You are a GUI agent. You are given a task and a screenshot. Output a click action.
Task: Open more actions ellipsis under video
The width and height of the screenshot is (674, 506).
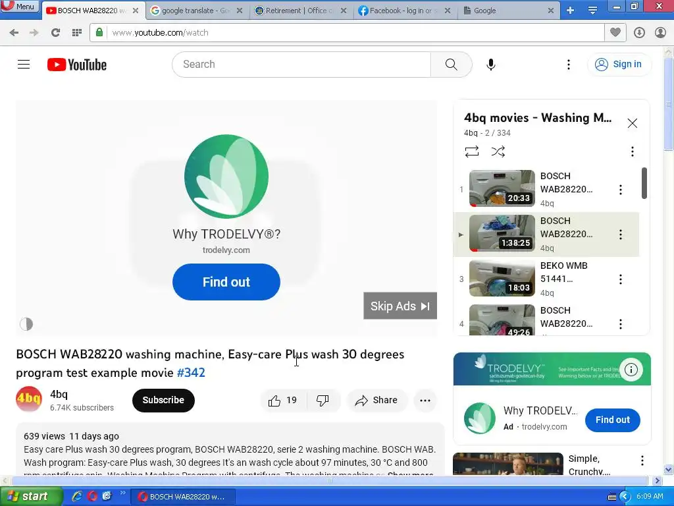pyautogui.click(x=425, y=401)
